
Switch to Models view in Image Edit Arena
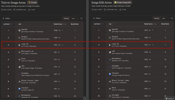(157, 18)
